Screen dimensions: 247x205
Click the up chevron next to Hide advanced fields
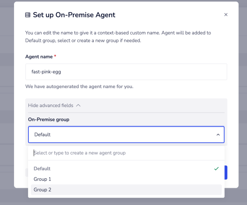(x=78, y=105)
